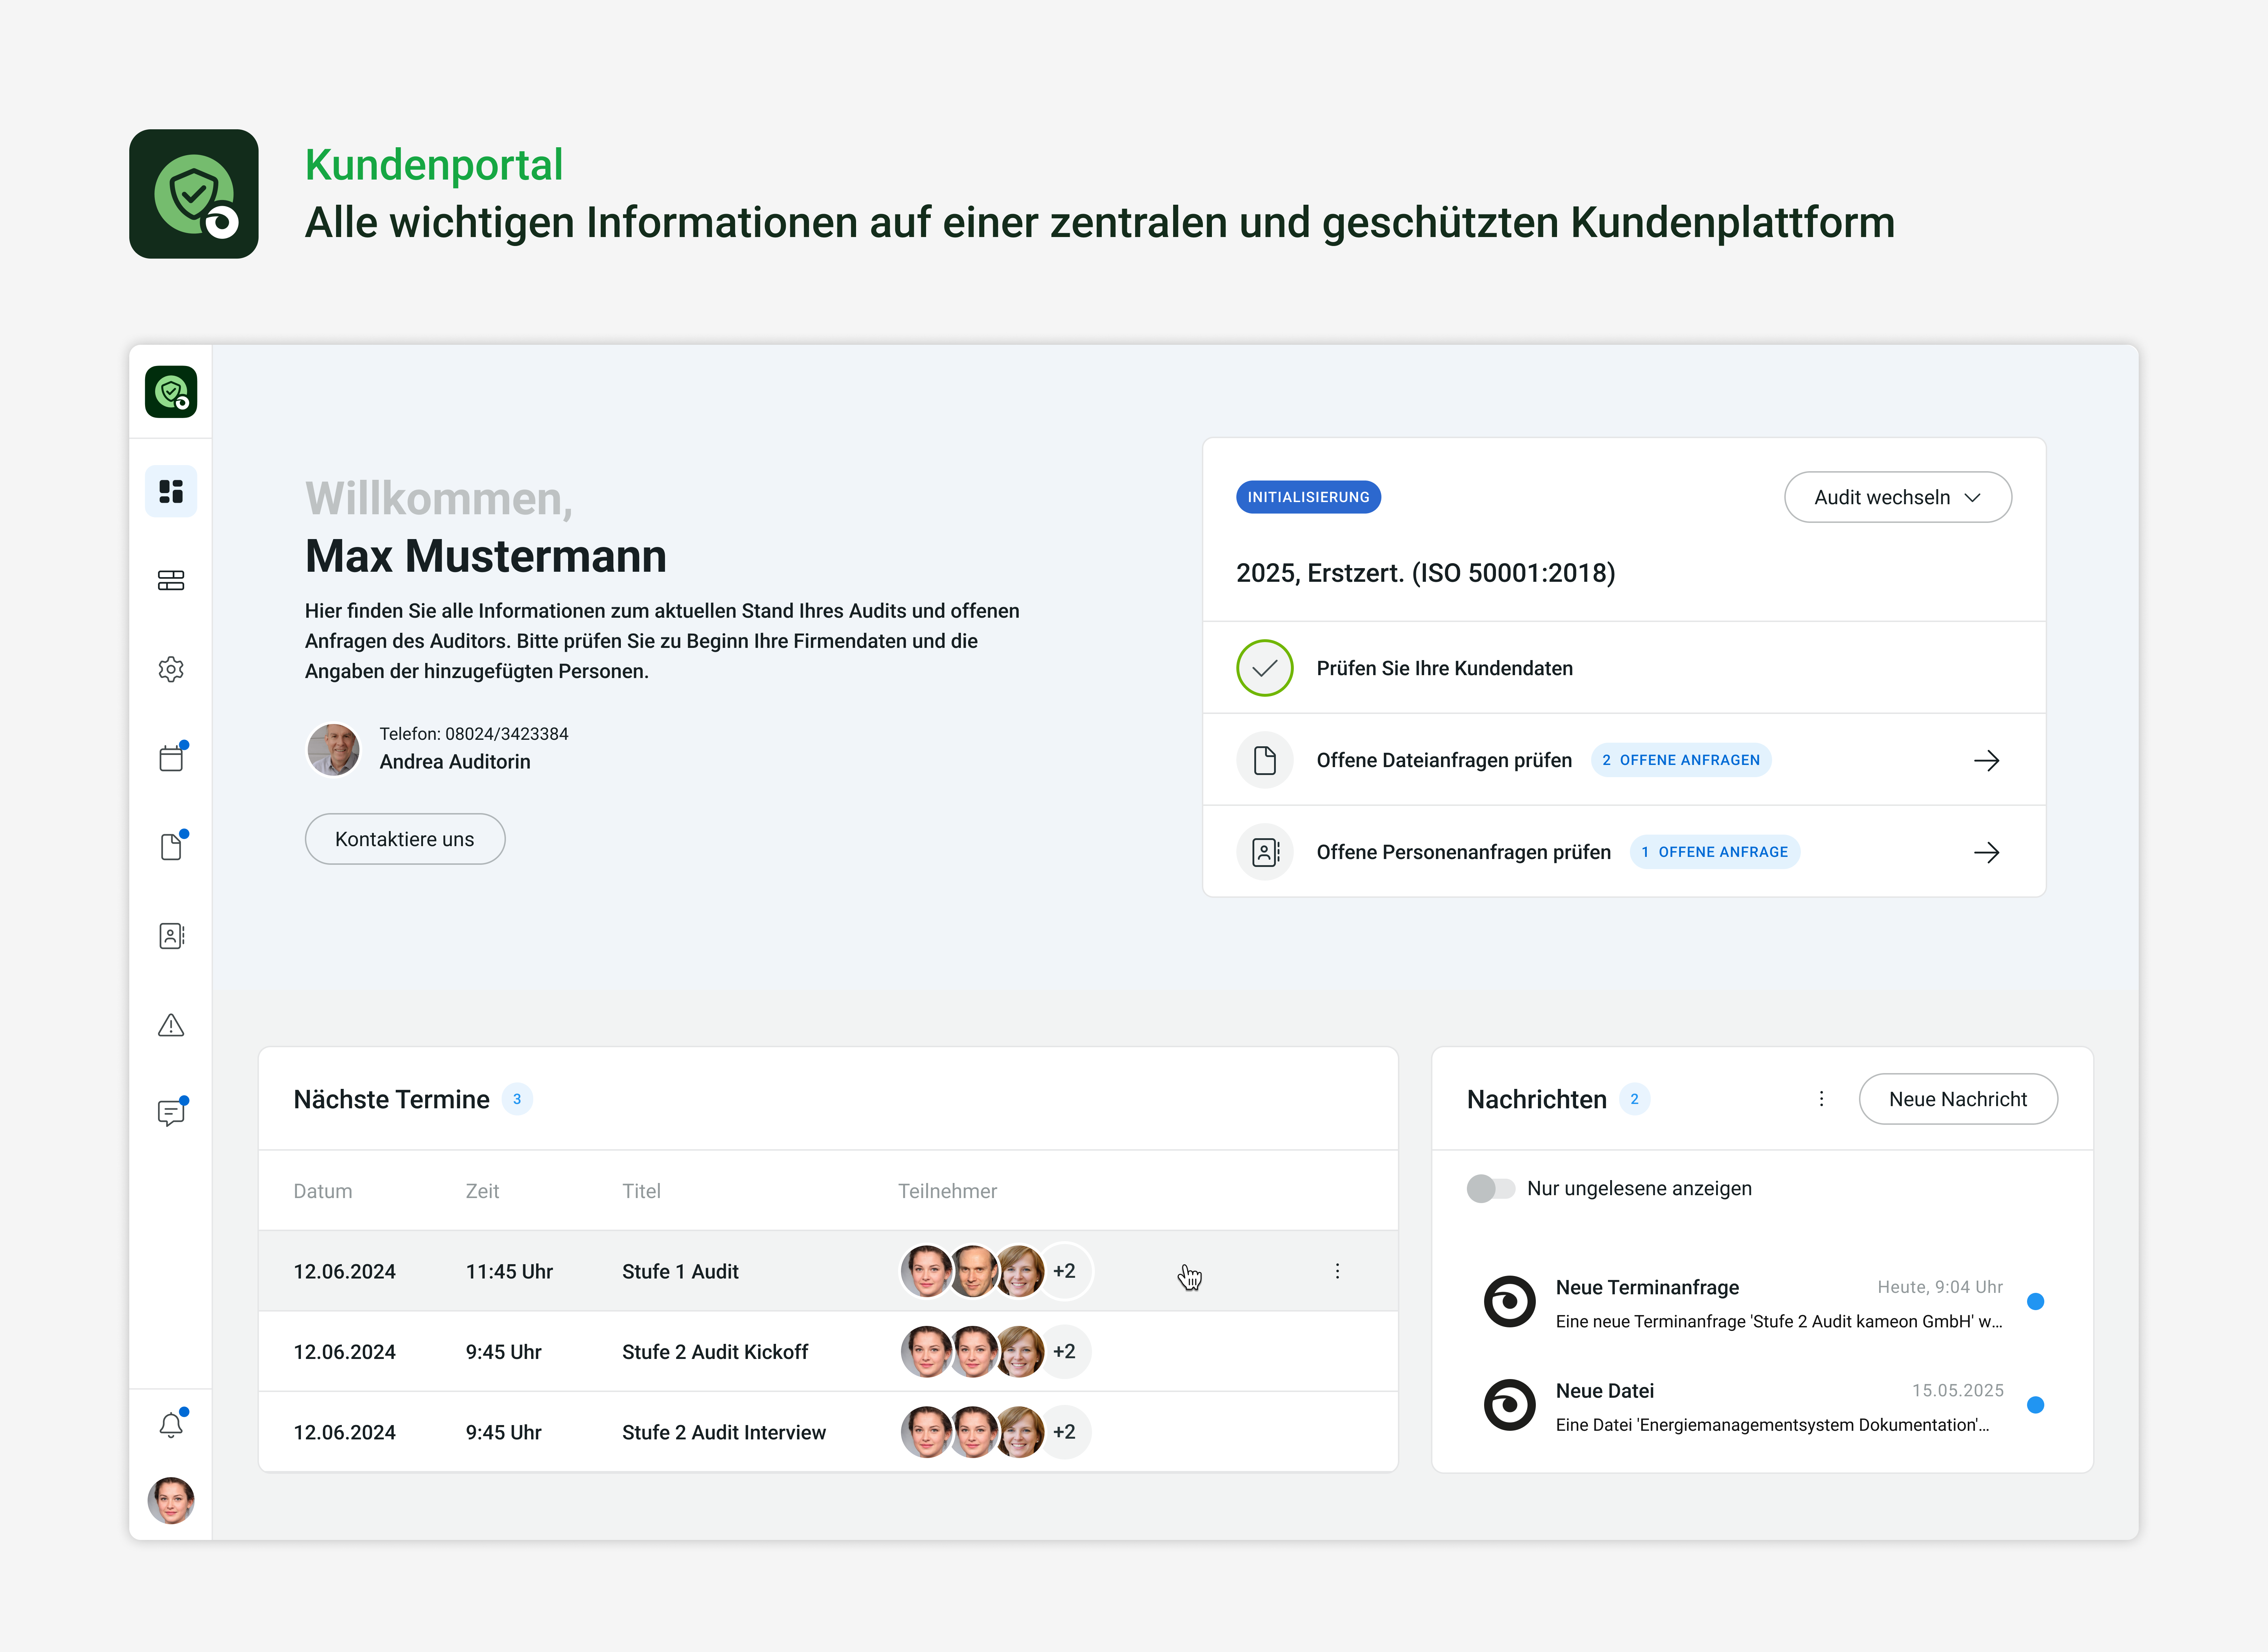This screenshot has height=1652, width=2268.
Task: Open the messages chat sidebar icon
Action: coord(171,1113)
